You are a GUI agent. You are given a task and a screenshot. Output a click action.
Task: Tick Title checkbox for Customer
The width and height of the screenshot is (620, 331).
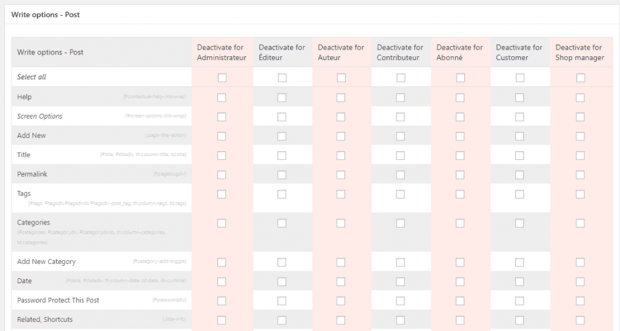[x=519, y=156]
